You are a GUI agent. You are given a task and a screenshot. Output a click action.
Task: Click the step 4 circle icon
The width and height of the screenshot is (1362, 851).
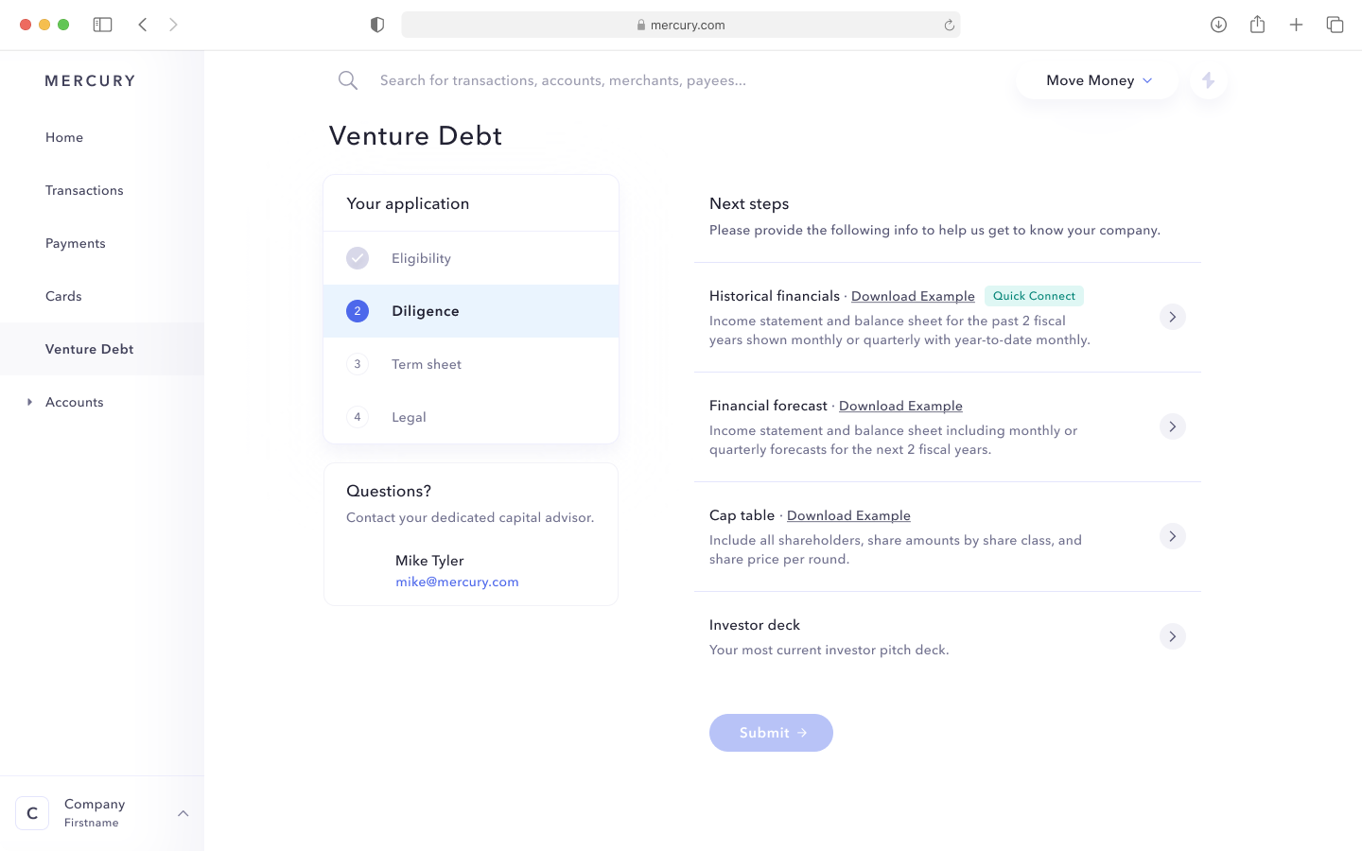[358, 417]
